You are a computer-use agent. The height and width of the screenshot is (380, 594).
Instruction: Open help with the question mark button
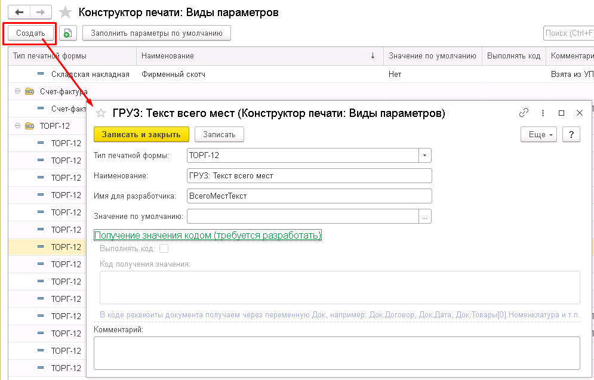coord(571,134)
